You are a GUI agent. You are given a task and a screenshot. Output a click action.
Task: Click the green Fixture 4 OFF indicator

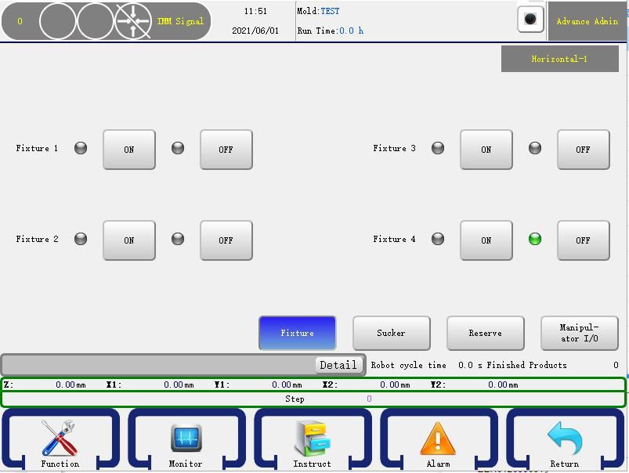(x=535, y=239)
